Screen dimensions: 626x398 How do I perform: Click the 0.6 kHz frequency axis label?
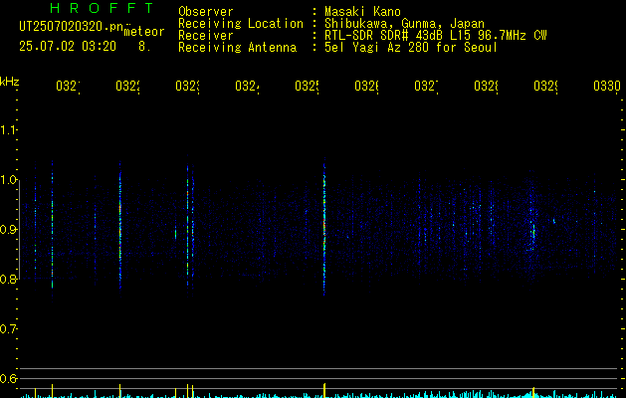8,378
